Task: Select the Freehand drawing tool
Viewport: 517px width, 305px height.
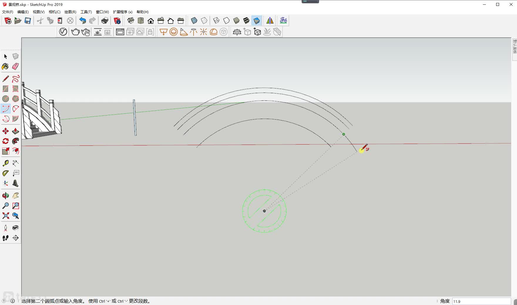Action: 16,79
